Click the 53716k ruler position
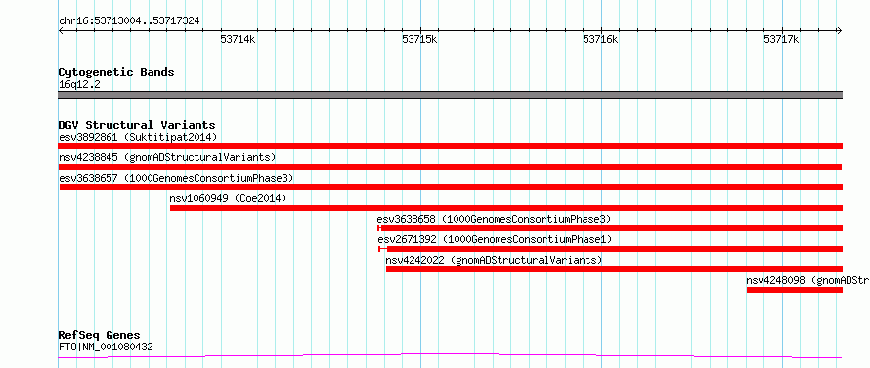Screen dimensions: 870x368 (x=601, y=39)
